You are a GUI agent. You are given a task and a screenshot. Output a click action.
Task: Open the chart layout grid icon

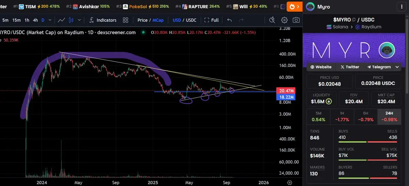[x=126, y=20]
